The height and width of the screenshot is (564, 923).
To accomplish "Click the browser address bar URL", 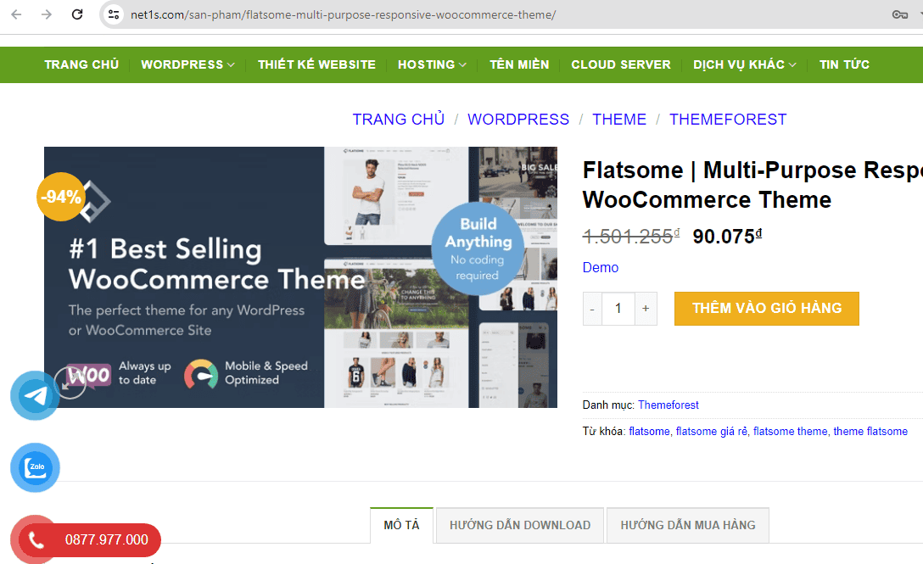I will (x=344, y=14).
